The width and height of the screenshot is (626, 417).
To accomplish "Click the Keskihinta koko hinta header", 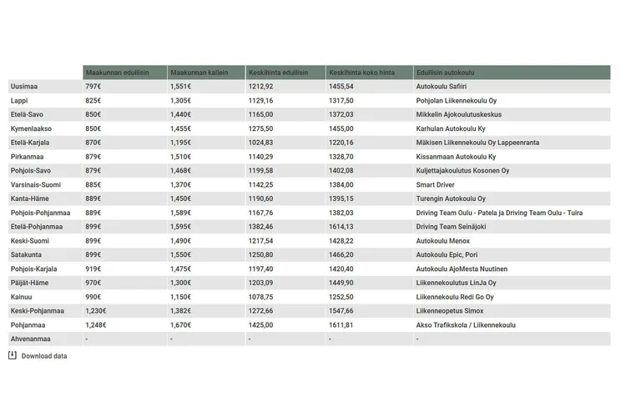I will click(x=362, y=73).
